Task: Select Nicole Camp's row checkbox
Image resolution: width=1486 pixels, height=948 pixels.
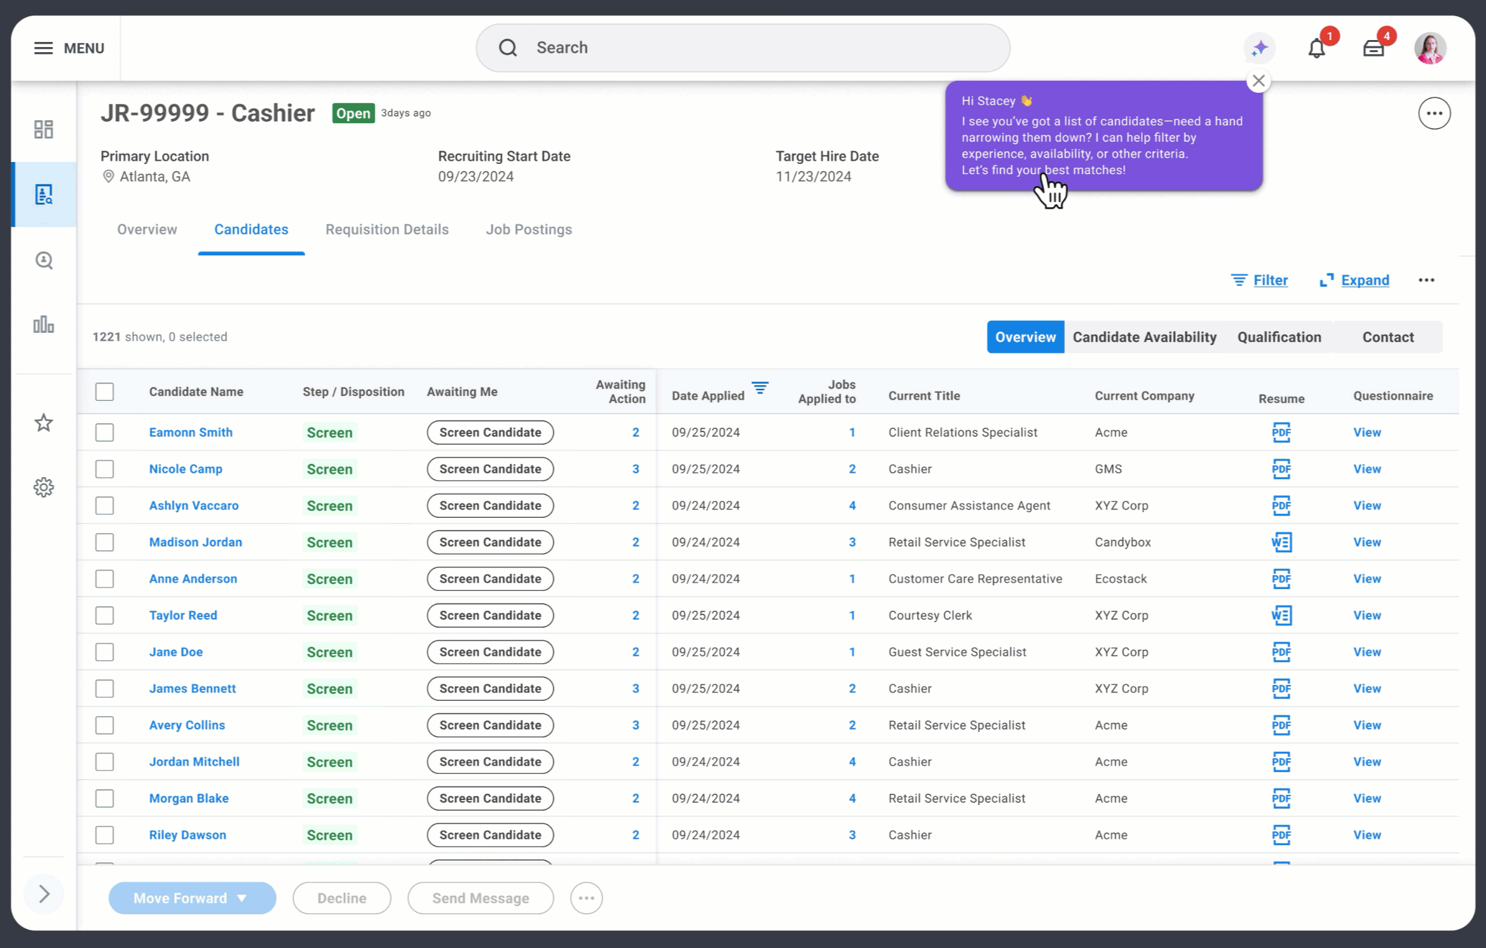Action: pyautogui.click(x=105, y=469)
